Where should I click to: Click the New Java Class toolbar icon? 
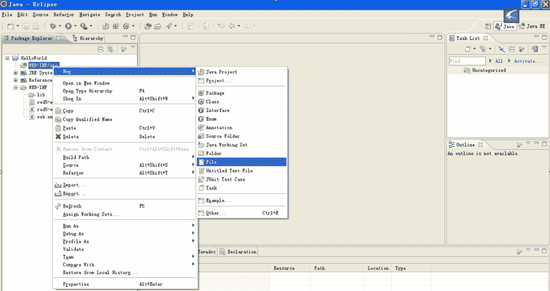tap(126, 26)
